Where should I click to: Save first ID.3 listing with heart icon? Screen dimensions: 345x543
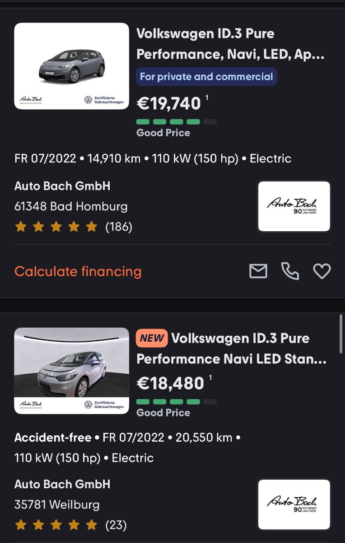pyautogui.click(x=322, y=271)
